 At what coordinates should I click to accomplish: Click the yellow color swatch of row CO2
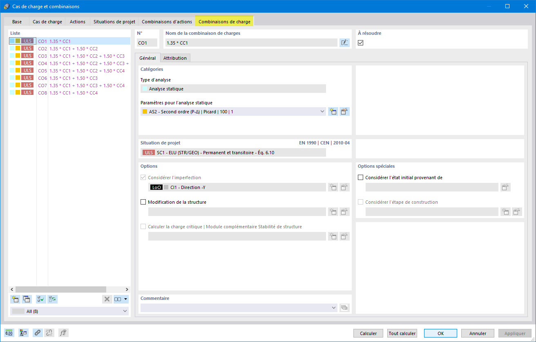click(18, 48)
